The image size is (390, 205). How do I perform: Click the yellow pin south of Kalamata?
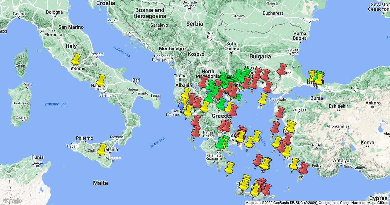tap(230, 167)
